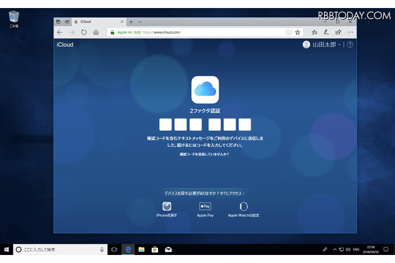The width and height of the screenshot is (395, 263).
Task: Click the first verification code box
Action: point(165,125)
